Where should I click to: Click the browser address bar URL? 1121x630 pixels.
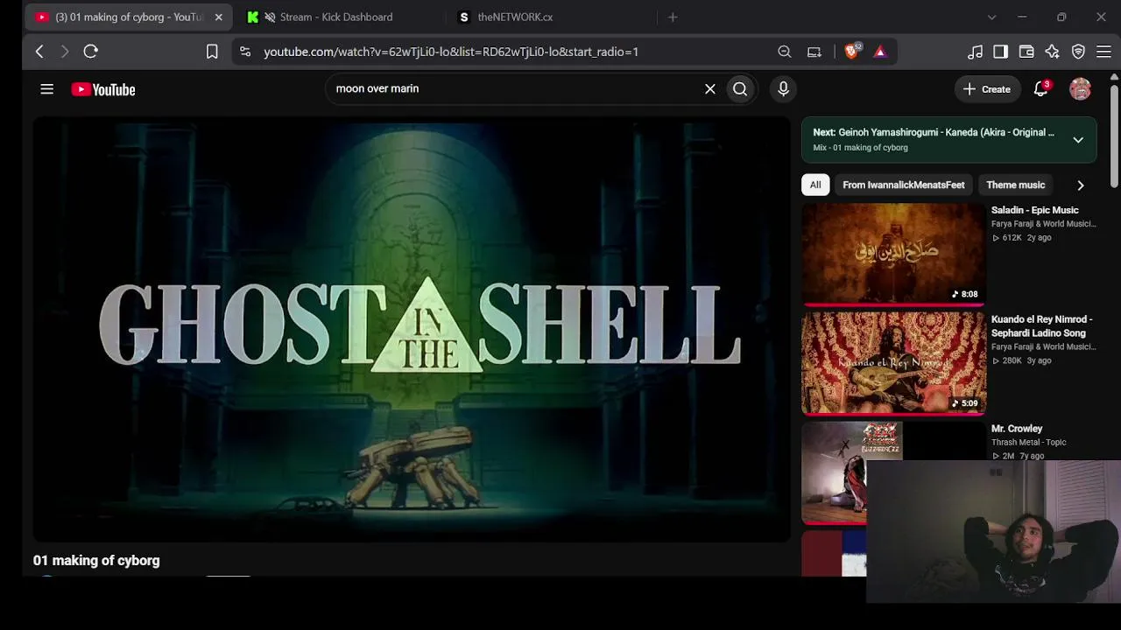click(x=451, y=52)
